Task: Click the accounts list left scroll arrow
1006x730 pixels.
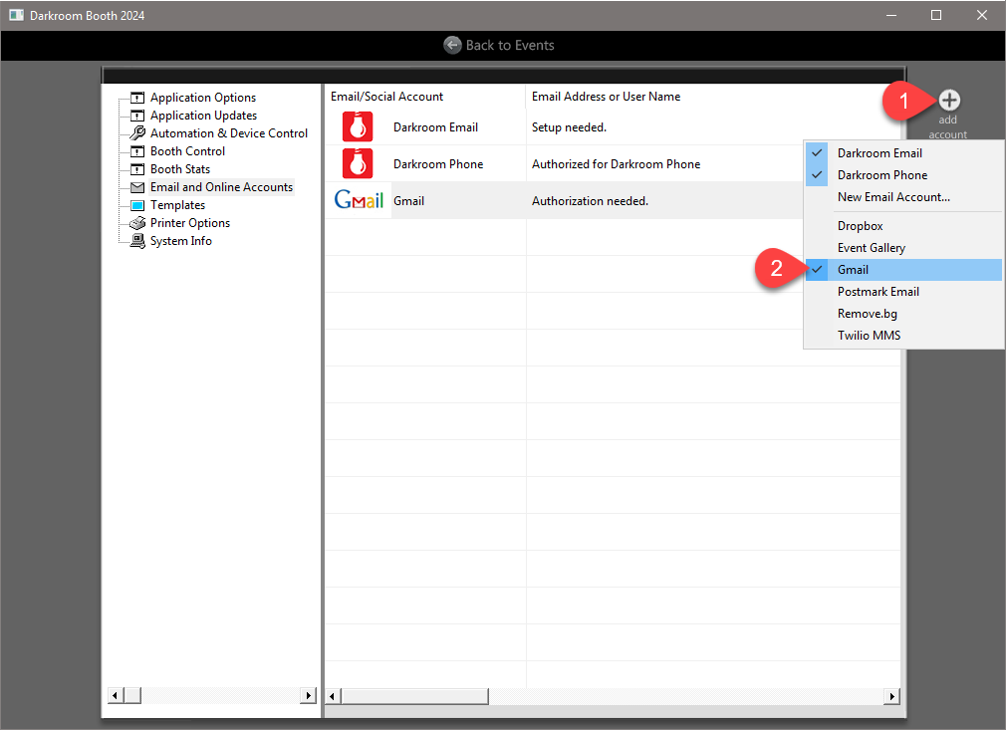Action: click(x=333, y=696)
